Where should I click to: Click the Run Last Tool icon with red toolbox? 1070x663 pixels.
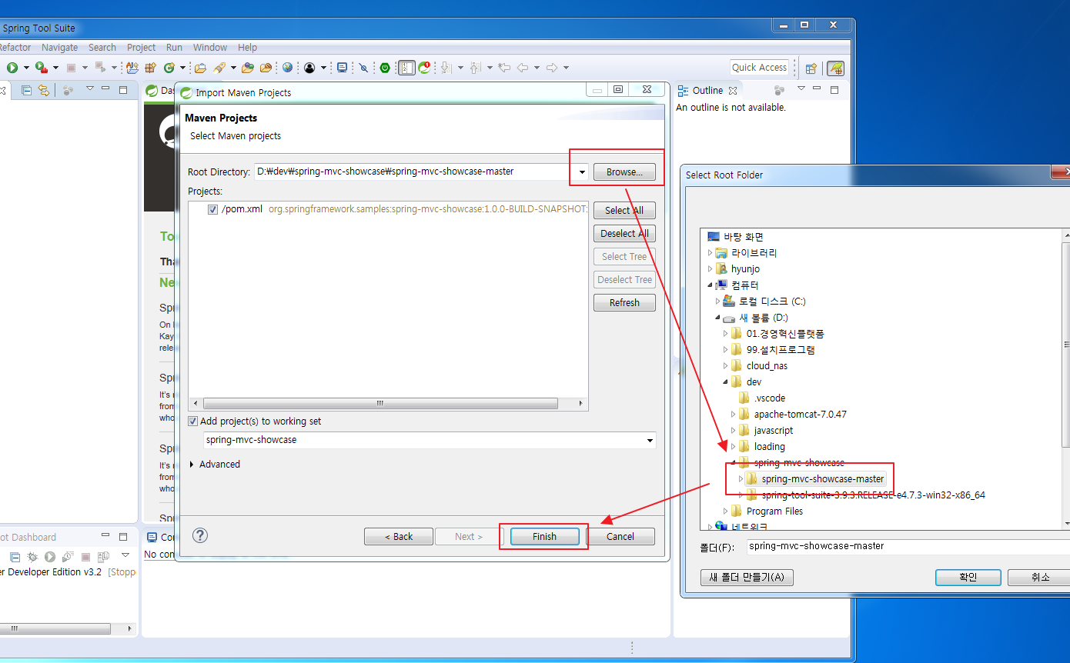41,68
